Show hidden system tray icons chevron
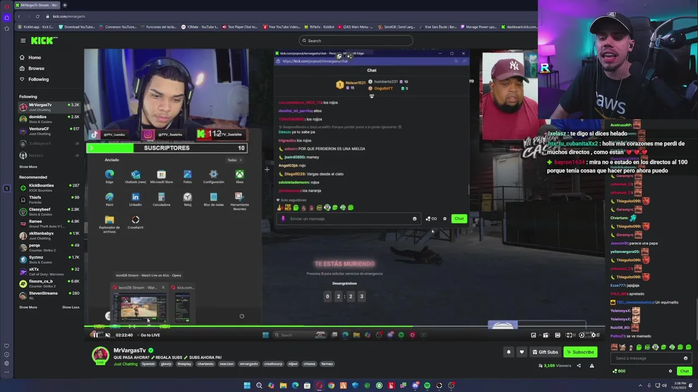Screen dimensions: 698x392 point(640,385)
